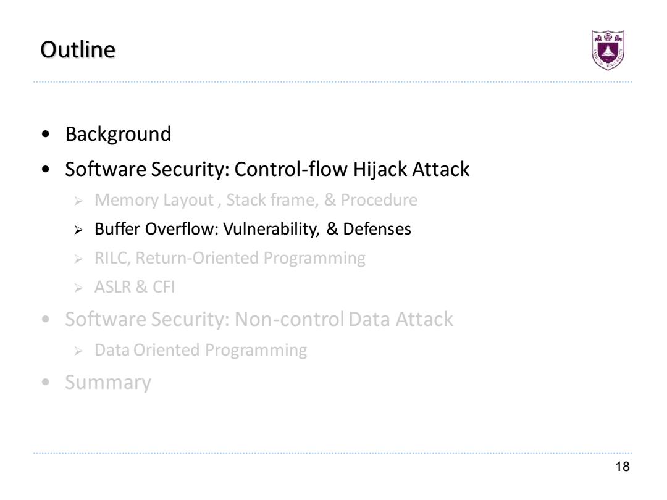Click the slide number 18
The width and height of the screenshot is (667, 500).
tap(623, 467)
